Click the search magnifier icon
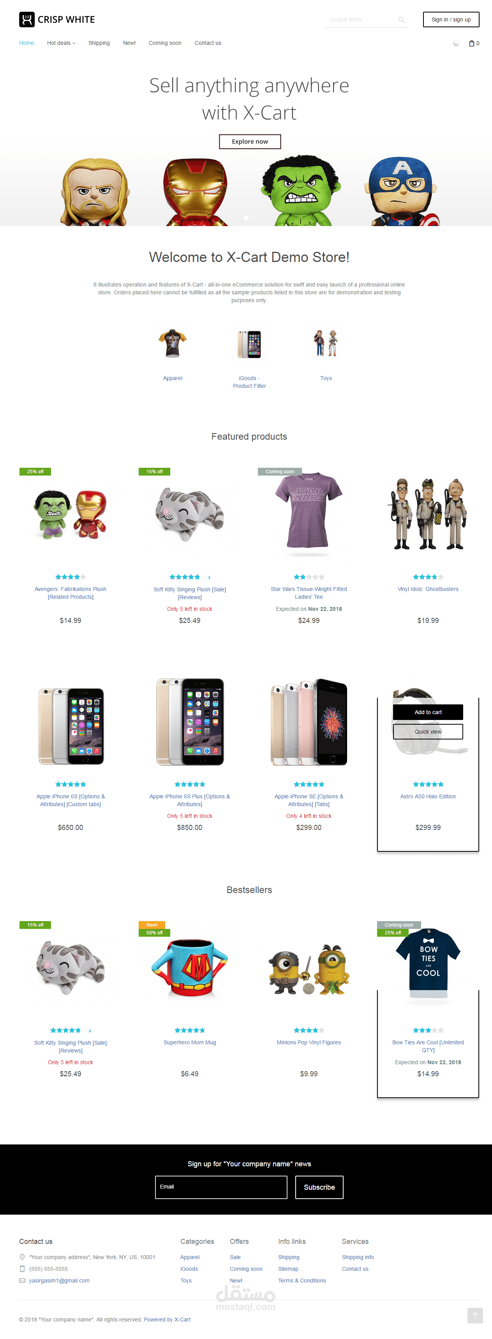Viewport: 492px width, 1339px height. (x=401, y=20)
